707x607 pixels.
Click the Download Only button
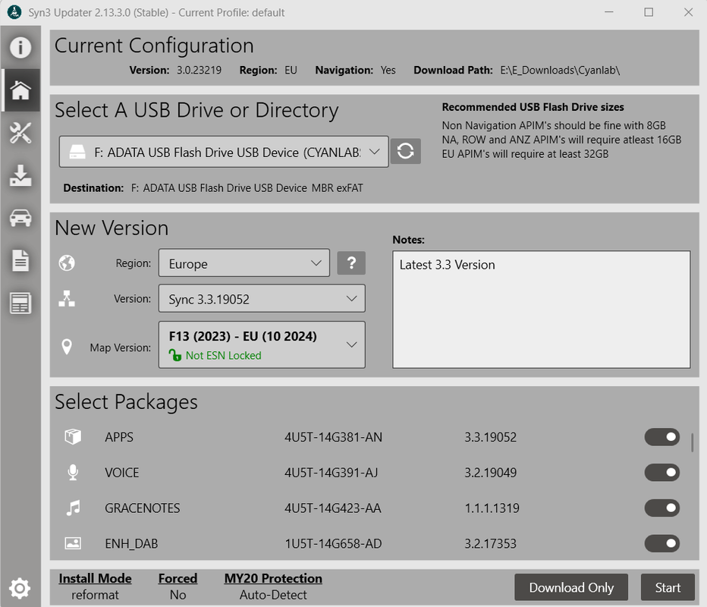click(571, 587)
